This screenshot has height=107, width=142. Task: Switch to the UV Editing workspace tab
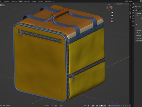coord(41,1)
